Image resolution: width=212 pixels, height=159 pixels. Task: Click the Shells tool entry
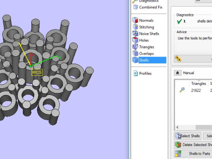[x=149, y=60]
